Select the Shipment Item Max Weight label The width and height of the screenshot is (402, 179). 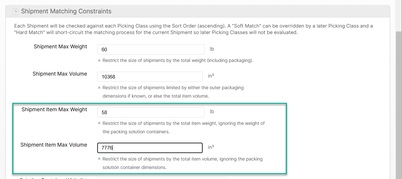[x=54, y=110]
